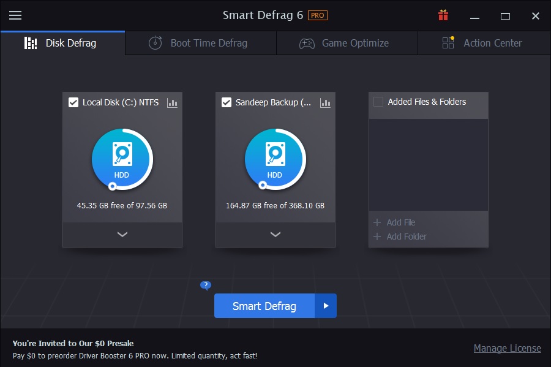551x367 pixels.
Task: Open disk analysis chart for Local Disk (C:)
Action: point(172,103)
